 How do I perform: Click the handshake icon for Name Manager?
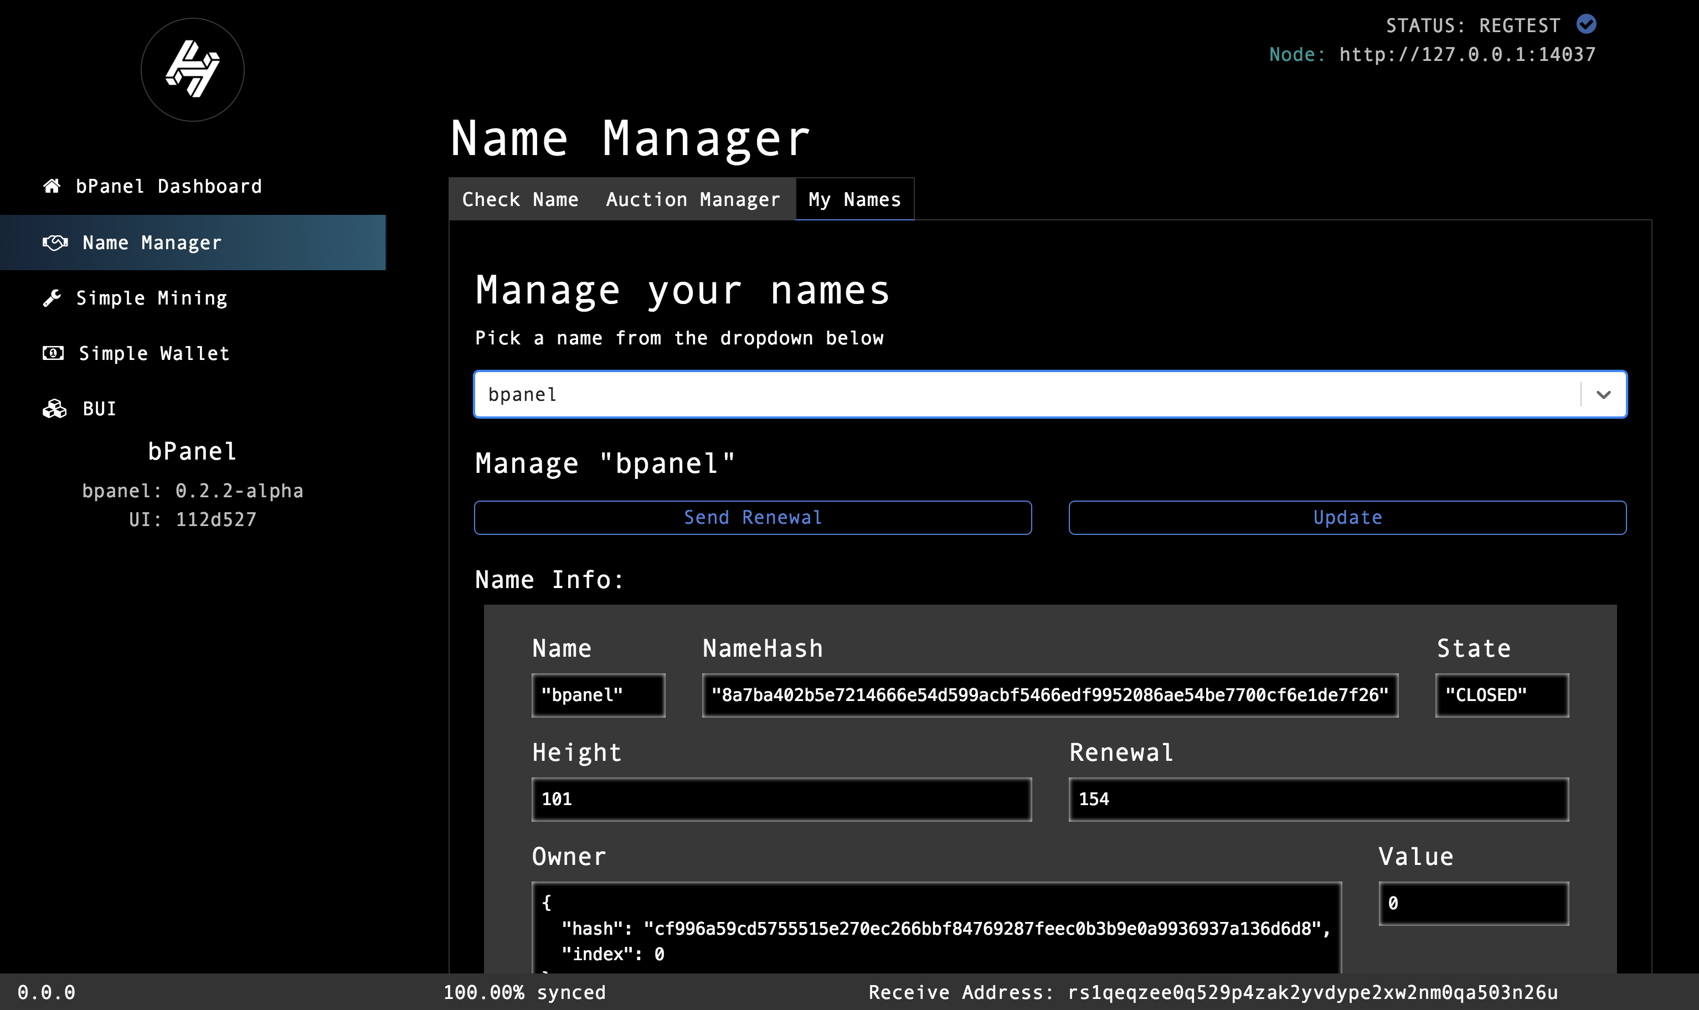[x=55, y=243]
